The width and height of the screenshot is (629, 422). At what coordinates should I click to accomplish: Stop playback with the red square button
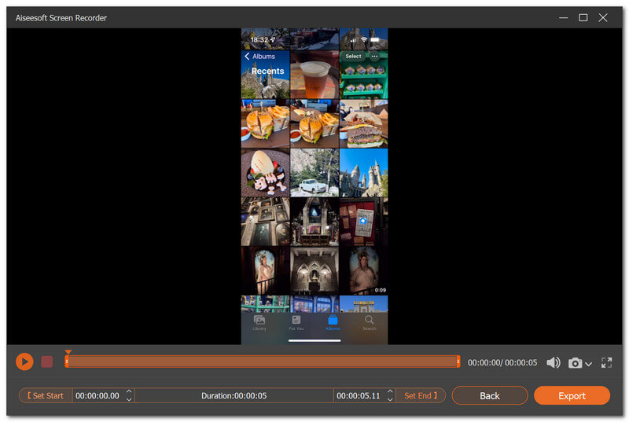point(47,362)
